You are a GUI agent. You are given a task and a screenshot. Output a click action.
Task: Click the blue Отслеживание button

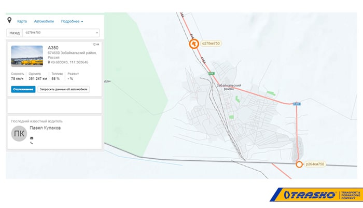click(x=23, y=89)
